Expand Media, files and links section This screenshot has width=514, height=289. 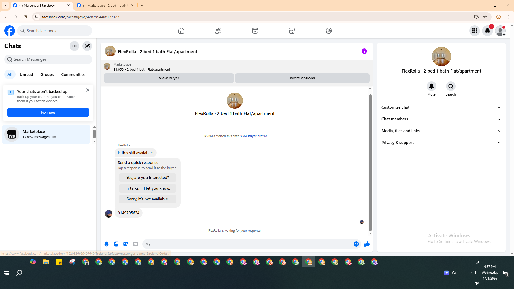coord(441,131)
